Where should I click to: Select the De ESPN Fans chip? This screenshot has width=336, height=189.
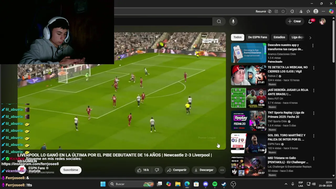point(258,37)
